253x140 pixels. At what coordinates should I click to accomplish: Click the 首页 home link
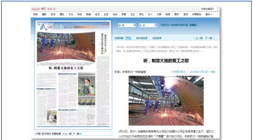[x=43, y=9]
